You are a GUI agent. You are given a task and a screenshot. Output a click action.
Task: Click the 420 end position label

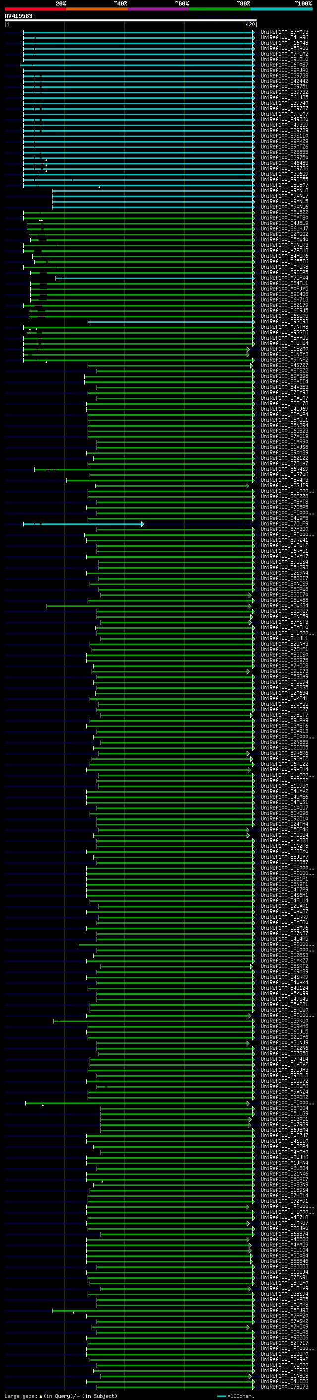pos(250,24)
